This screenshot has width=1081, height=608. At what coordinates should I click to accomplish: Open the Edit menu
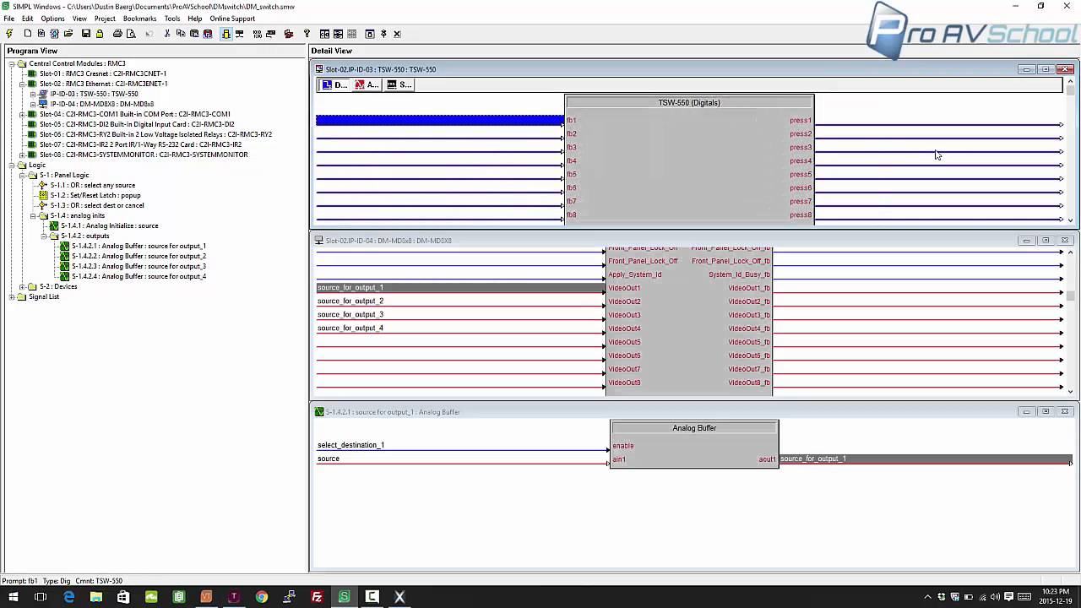point(27,19)
